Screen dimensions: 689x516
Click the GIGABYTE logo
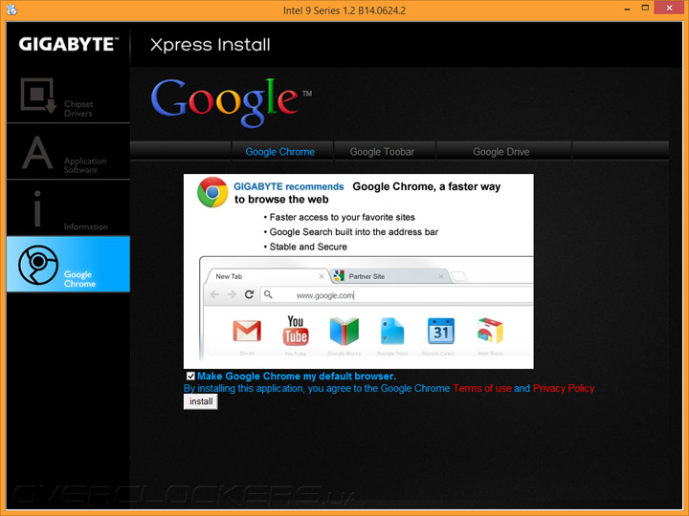tap(69, 44)
